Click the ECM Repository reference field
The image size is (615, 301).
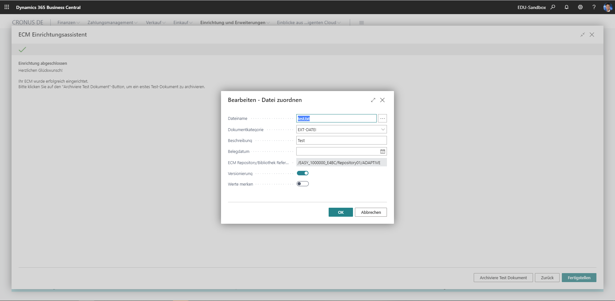(x=341, y=163)
